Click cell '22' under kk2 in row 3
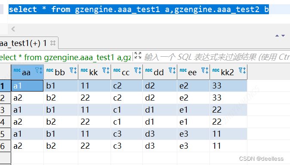 (228, 110)
